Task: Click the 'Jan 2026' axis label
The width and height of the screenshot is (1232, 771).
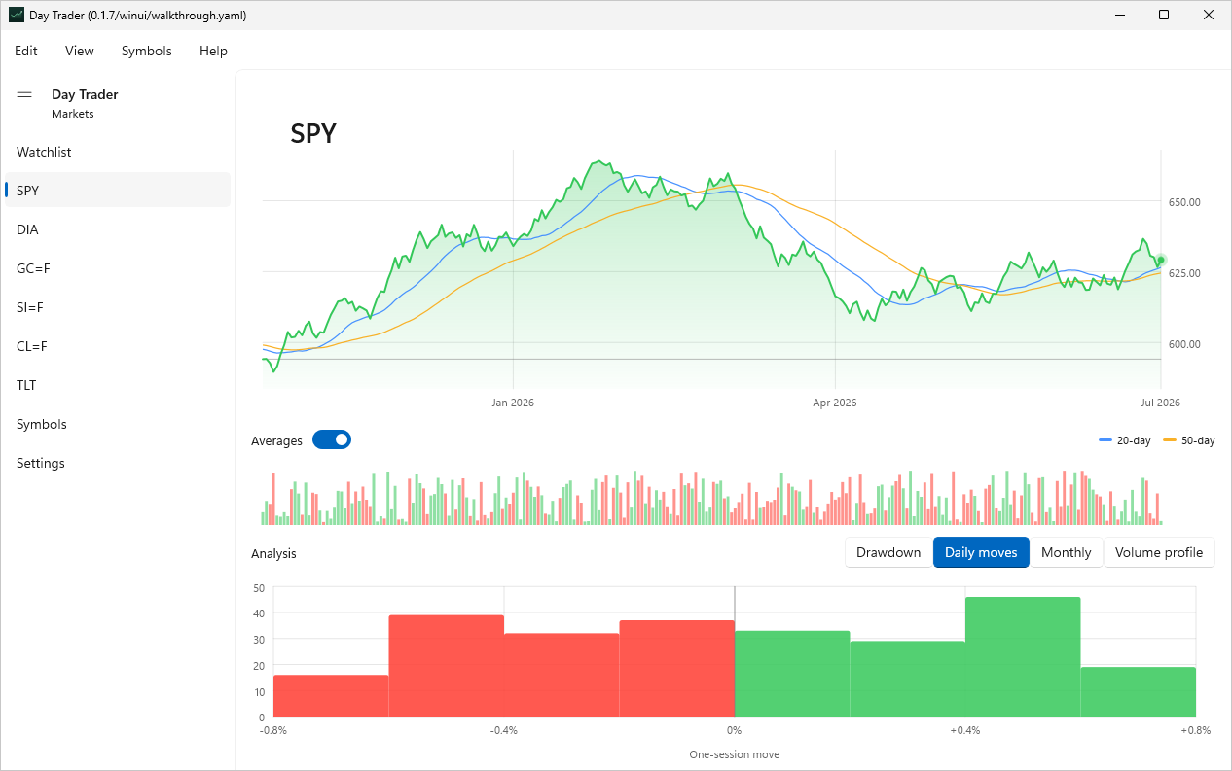Action: 513,403
